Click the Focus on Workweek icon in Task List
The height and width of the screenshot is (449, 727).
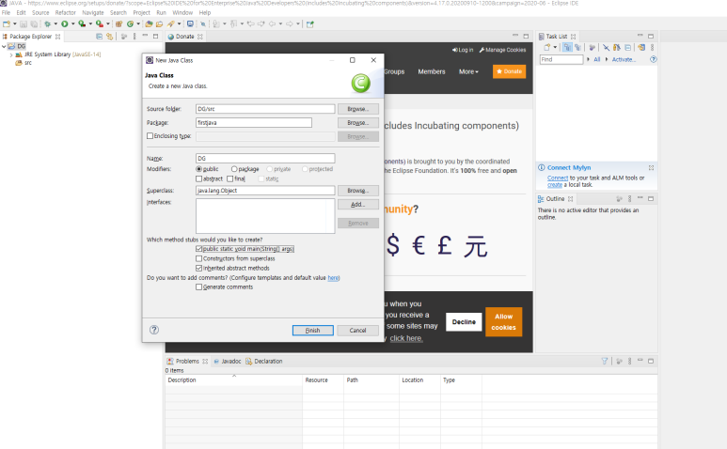(593, 47)
